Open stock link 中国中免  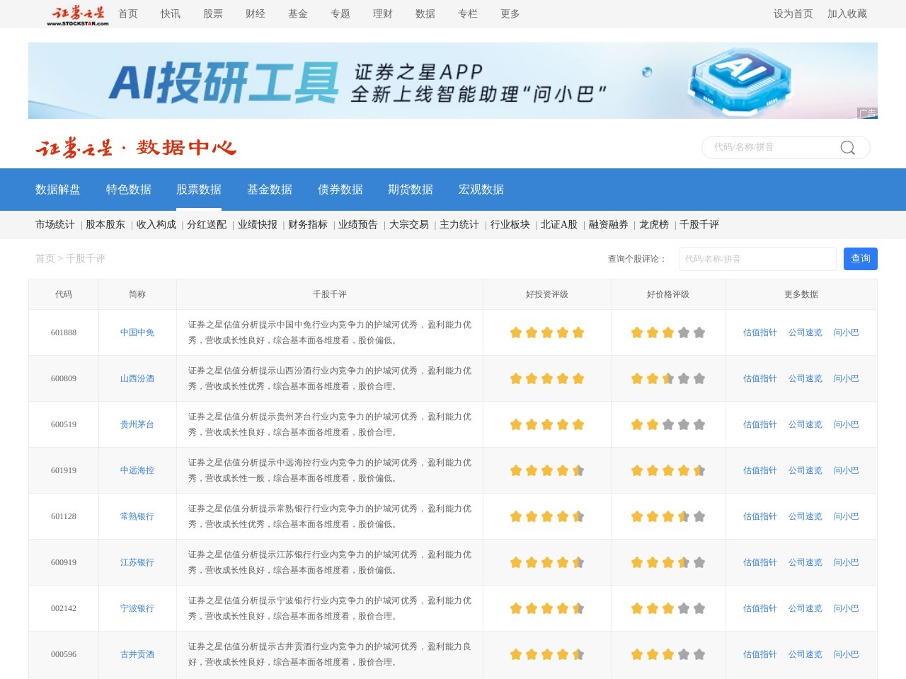pyautogui.click(x=137, y=332)
